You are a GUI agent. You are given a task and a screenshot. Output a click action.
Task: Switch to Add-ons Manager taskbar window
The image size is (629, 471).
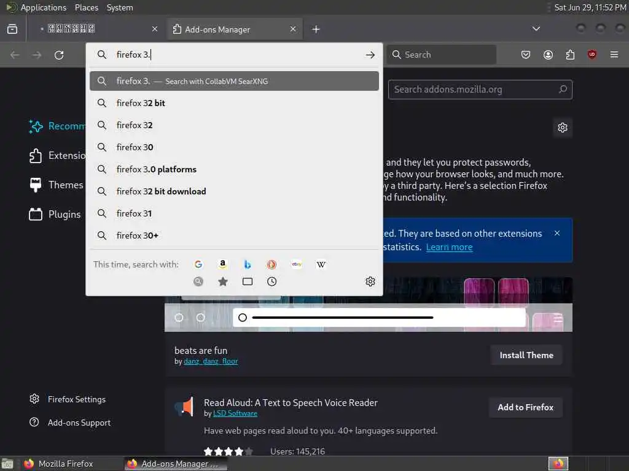pos(176,464)
